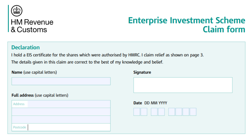Click into the Name field

61,81
